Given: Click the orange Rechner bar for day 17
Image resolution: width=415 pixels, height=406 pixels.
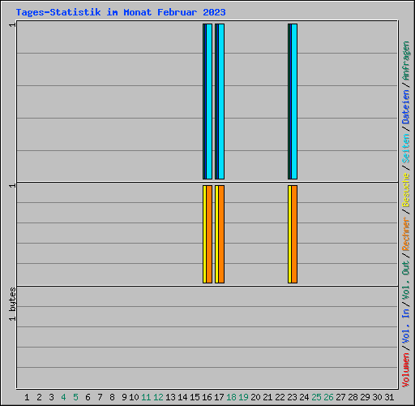Looking at the screenshot, I should [221, 235].
